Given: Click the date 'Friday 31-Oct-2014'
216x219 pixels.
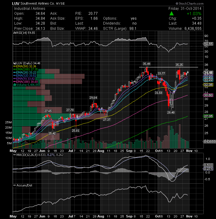Looking at the screenshot, I should click(x=185, y=9).
